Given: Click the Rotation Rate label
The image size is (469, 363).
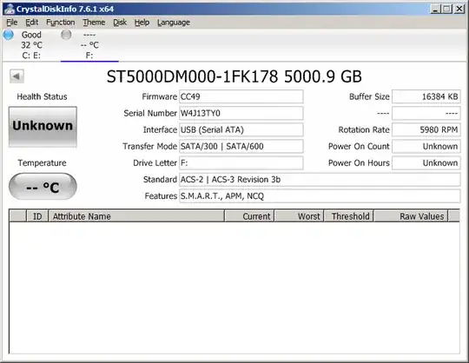Looking at the screenshot, I should coord(364,129).
